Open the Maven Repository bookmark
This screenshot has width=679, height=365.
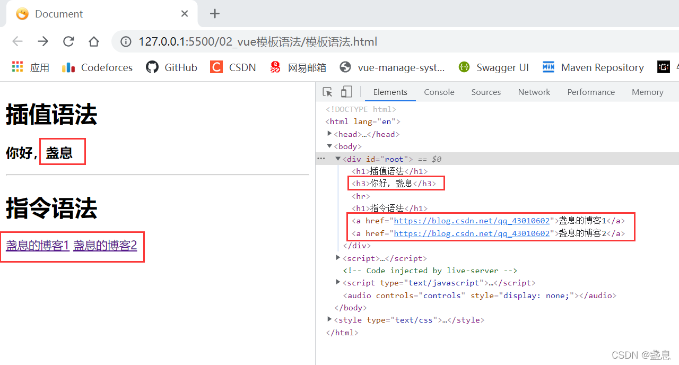pyautogui.click(x=593, y=67)
